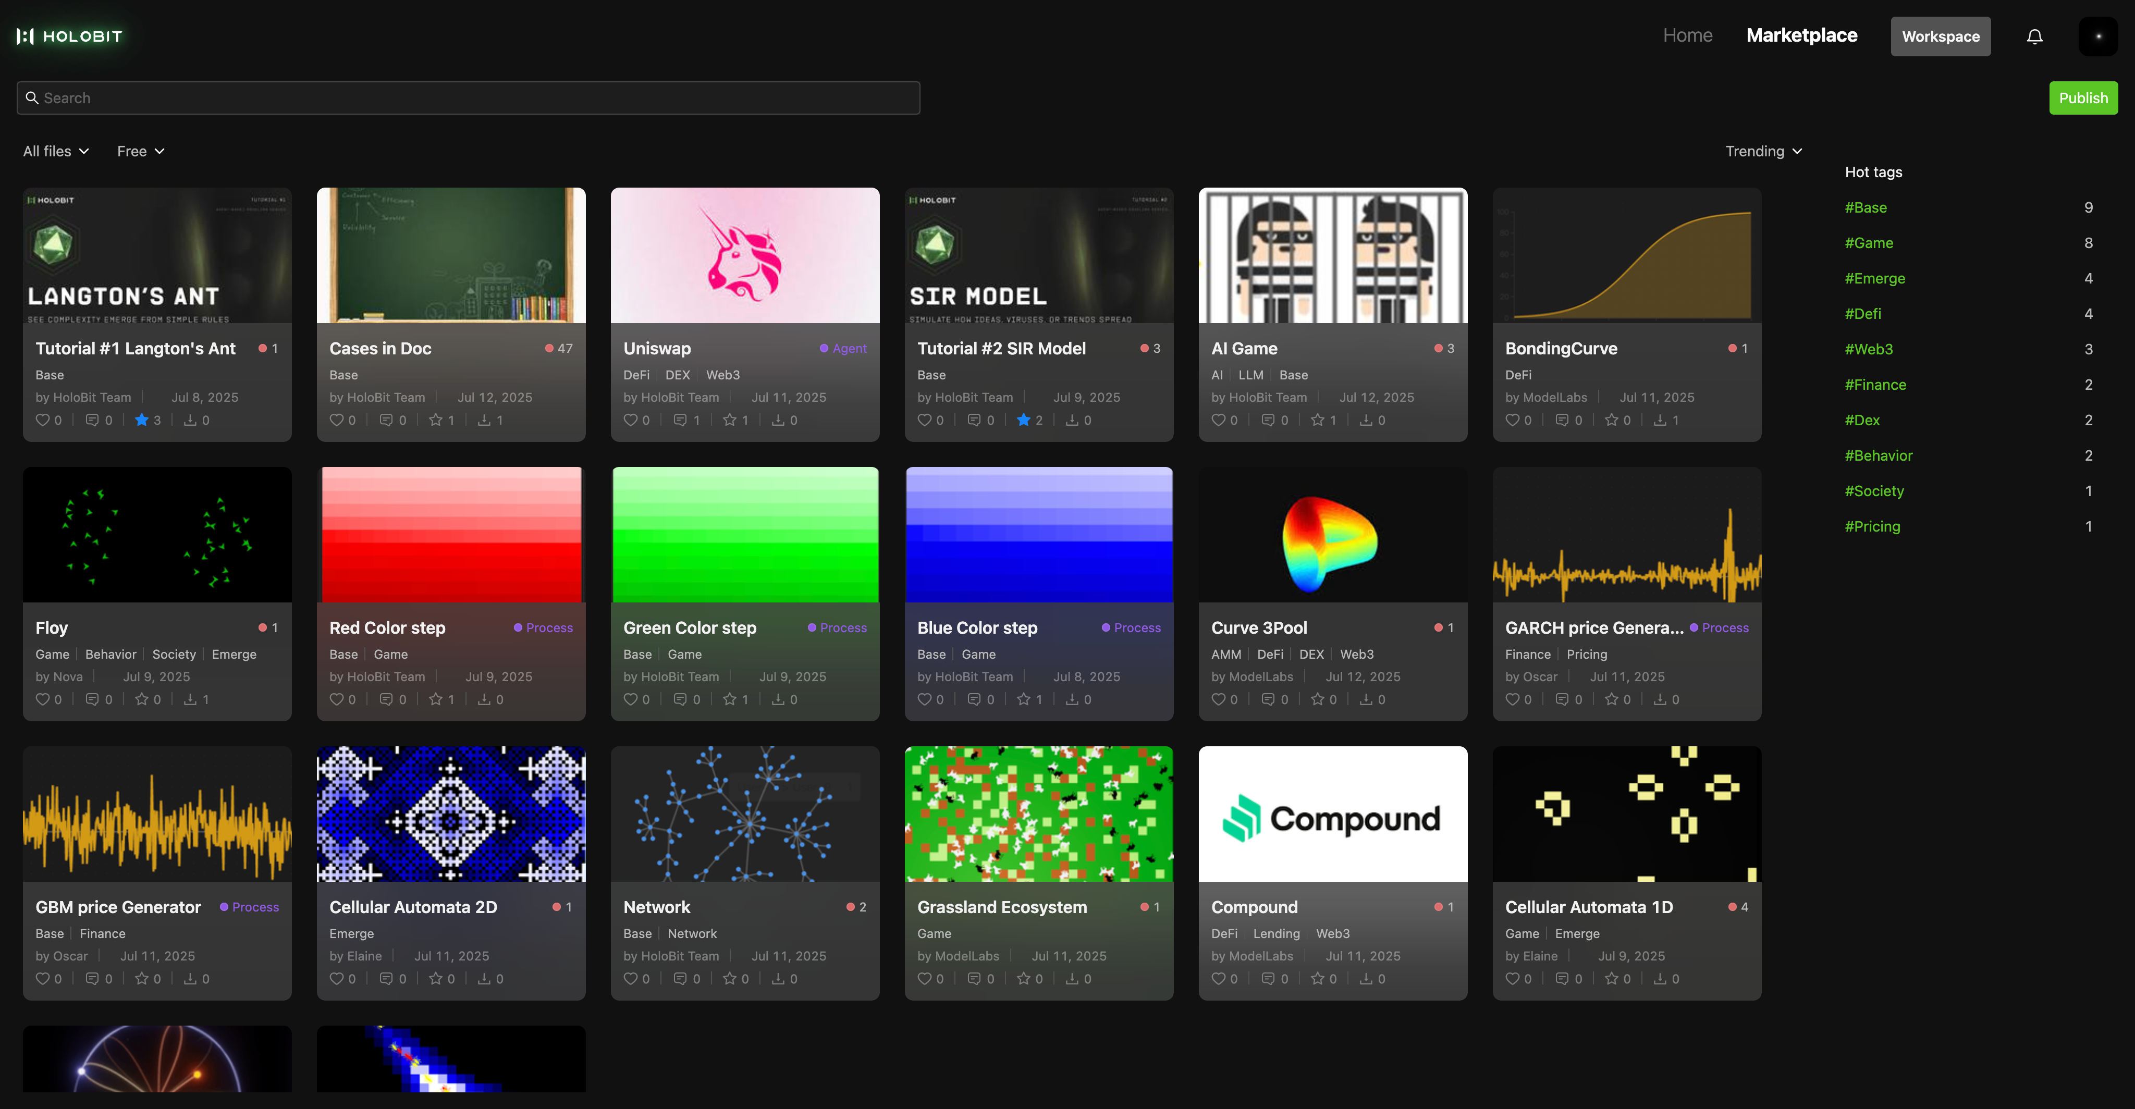Open comments on AI Game card
The image size is (2135, 1109).
(x=1268, y=420)
